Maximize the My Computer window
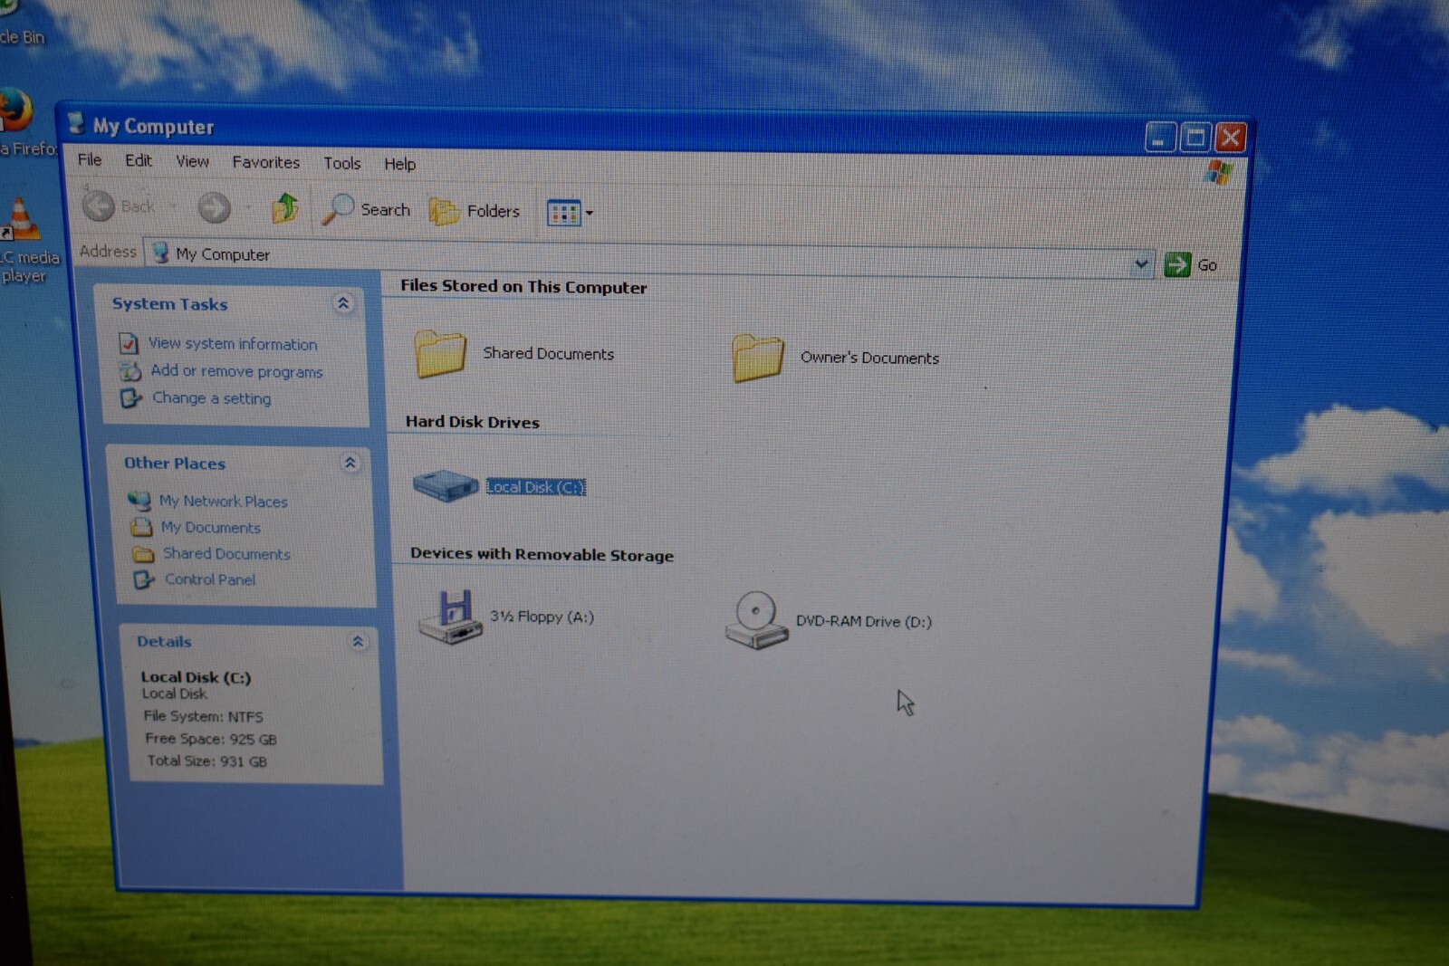 (1195, 138)
